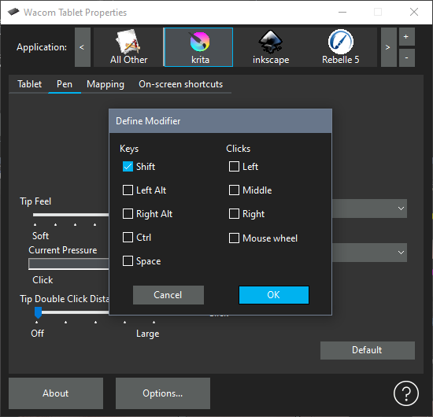Enable the Left Alt checkbox
This screenshot has width=433, height=417.
point(128,190)
